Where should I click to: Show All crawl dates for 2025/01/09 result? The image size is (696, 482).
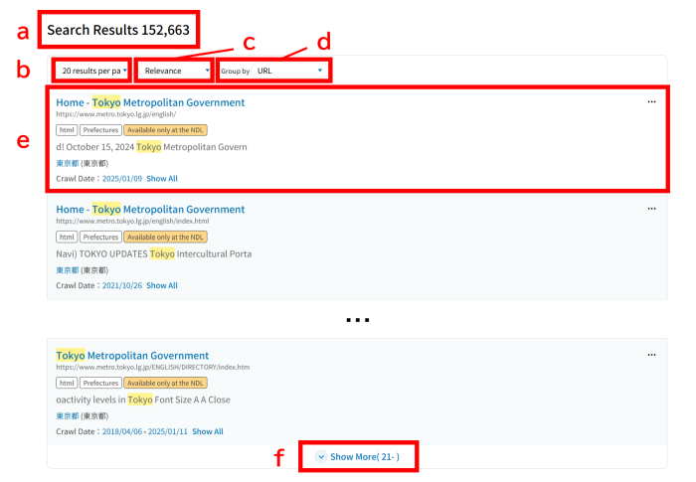click(x=162, y=179)
